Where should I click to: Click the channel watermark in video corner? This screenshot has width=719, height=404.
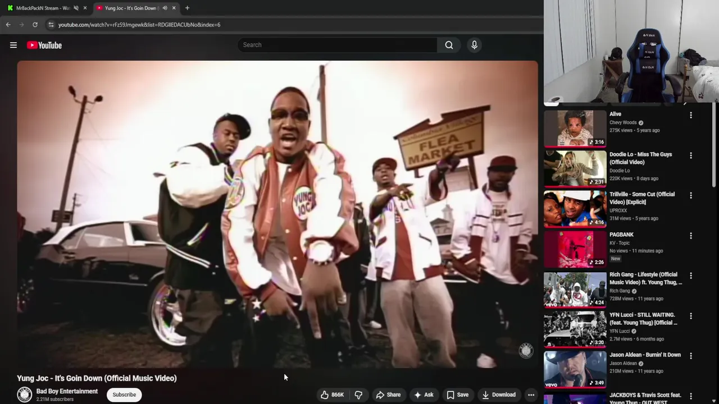click(x=526, y=351)
